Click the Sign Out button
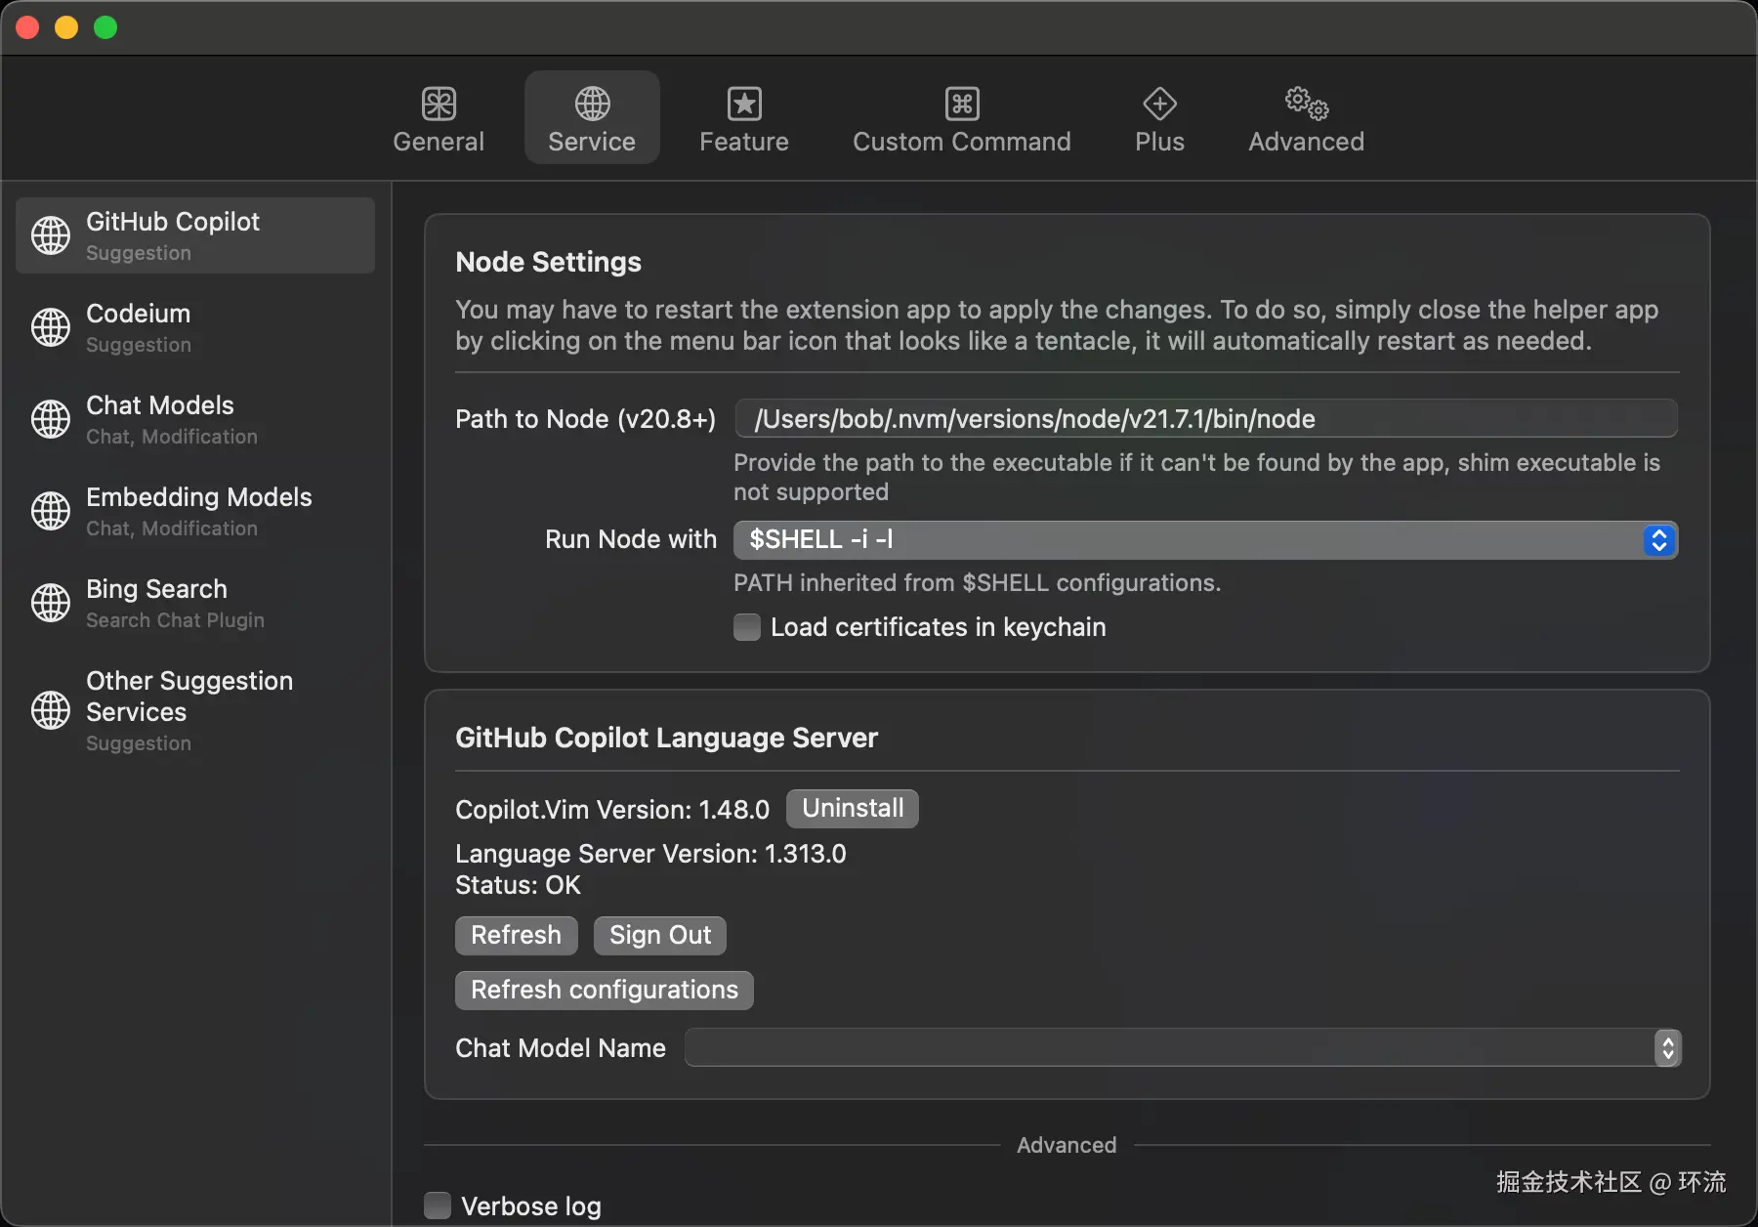 tap(660, 936)
